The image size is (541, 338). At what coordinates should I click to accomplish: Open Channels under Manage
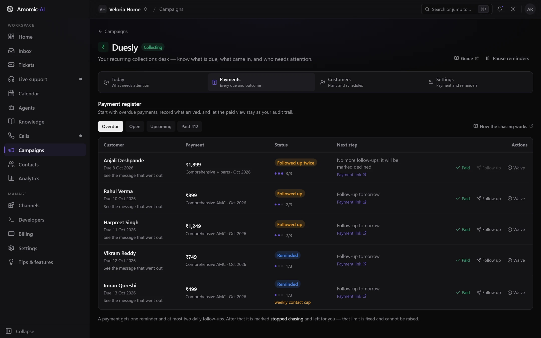(x=45, y=206)
